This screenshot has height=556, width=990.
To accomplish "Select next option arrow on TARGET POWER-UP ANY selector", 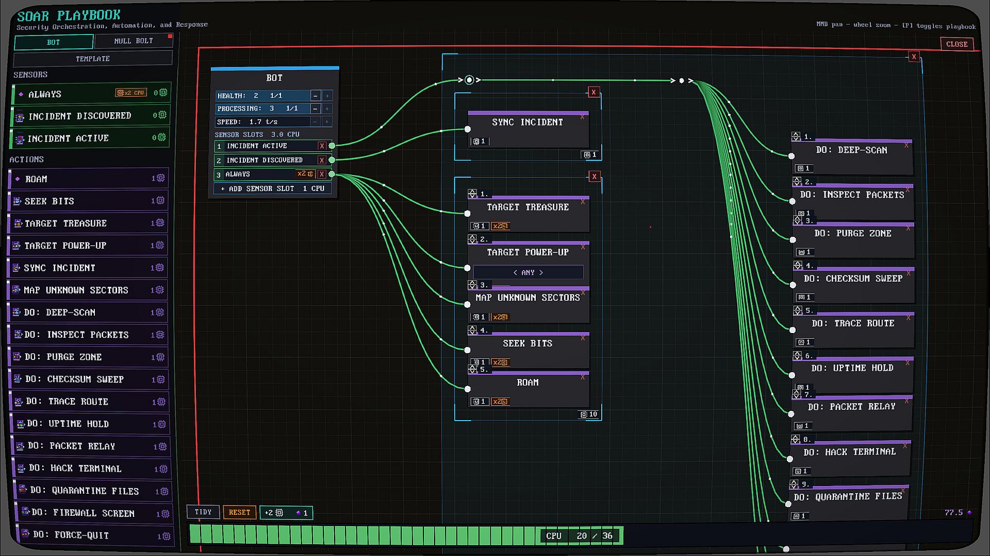I will coord(541,272).
